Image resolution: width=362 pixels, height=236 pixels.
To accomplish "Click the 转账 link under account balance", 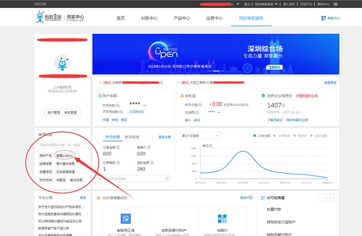I will pyautogui.click(x=115, y=119).
